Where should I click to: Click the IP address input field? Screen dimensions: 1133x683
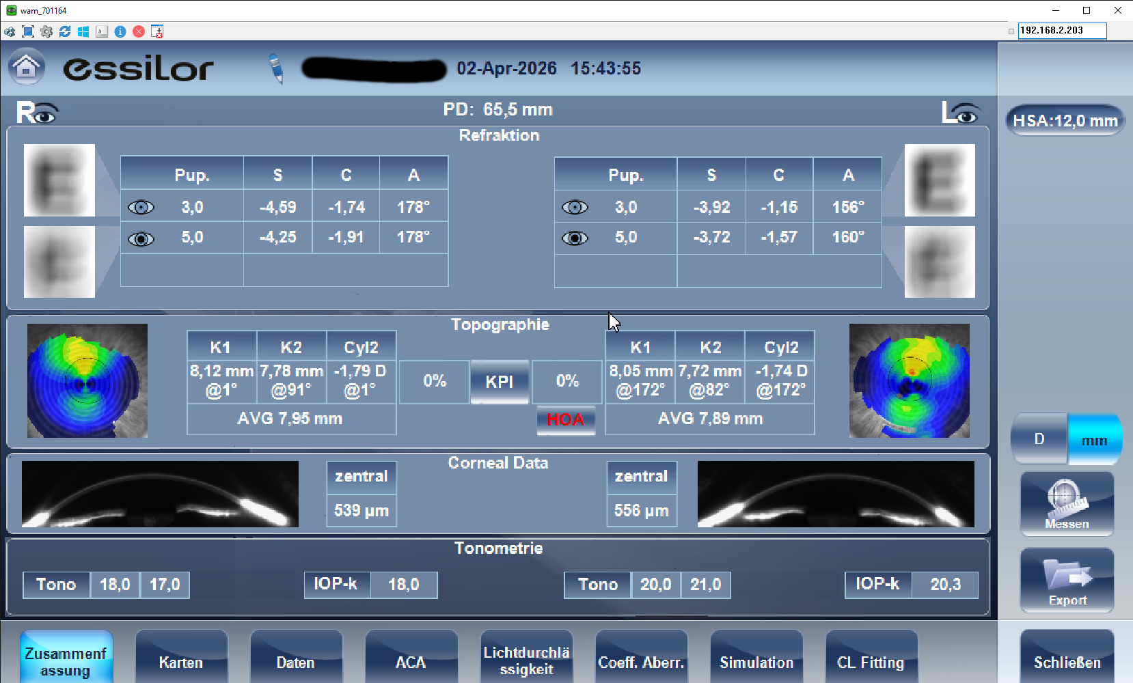tap(1061, 31)
